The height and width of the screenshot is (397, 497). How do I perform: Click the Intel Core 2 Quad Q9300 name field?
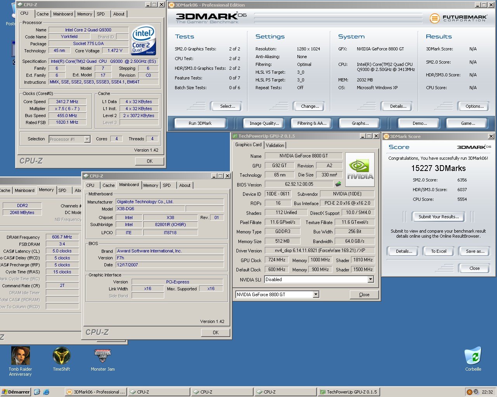pyautogui.click(x=88, y=30)
